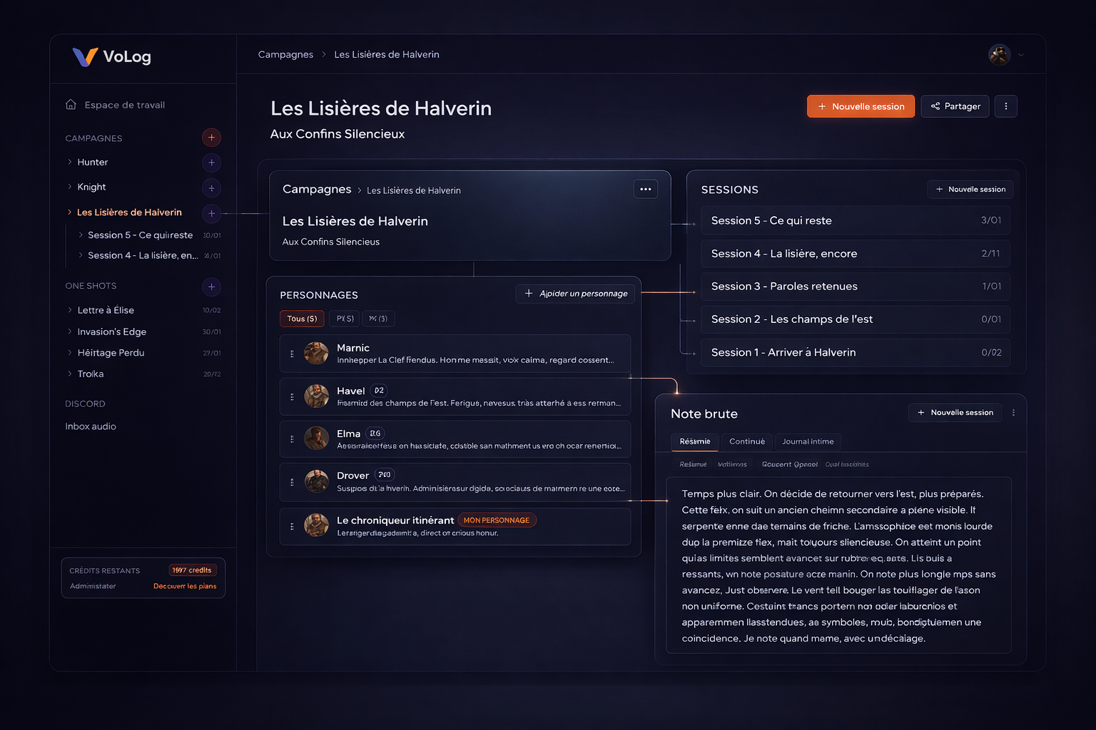Add item with ONE SHOTS plus icon
Viewport: 1096px width, 730px height.
[x=211, y=287]
